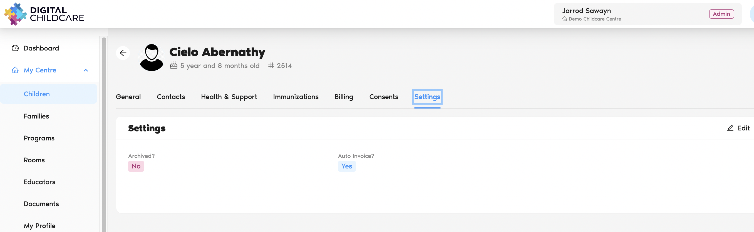Click the hash ID number icon

271,65
